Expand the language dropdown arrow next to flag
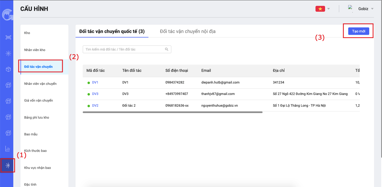The image size is (382, 187). (329, 9)
